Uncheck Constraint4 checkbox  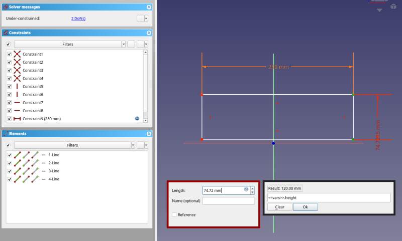(9, 78)
